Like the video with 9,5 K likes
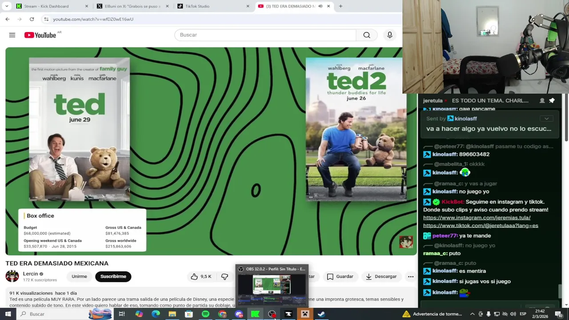The width and height of the screenshot is (569, 320). click(x=201, y=276)
